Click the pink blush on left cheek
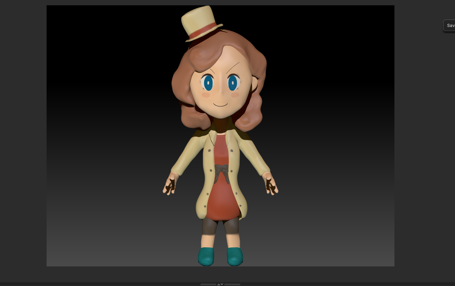This screenshot has width=455, height=286. coord(206,95)
